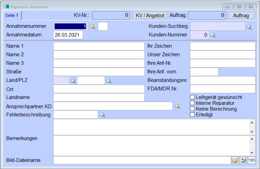Switch to the Seite 1 tab
The image size is (260, 169).
click(x=12, y=16)
